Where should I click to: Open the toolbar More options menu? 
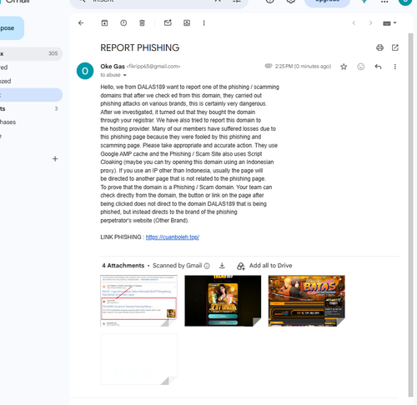203,23
